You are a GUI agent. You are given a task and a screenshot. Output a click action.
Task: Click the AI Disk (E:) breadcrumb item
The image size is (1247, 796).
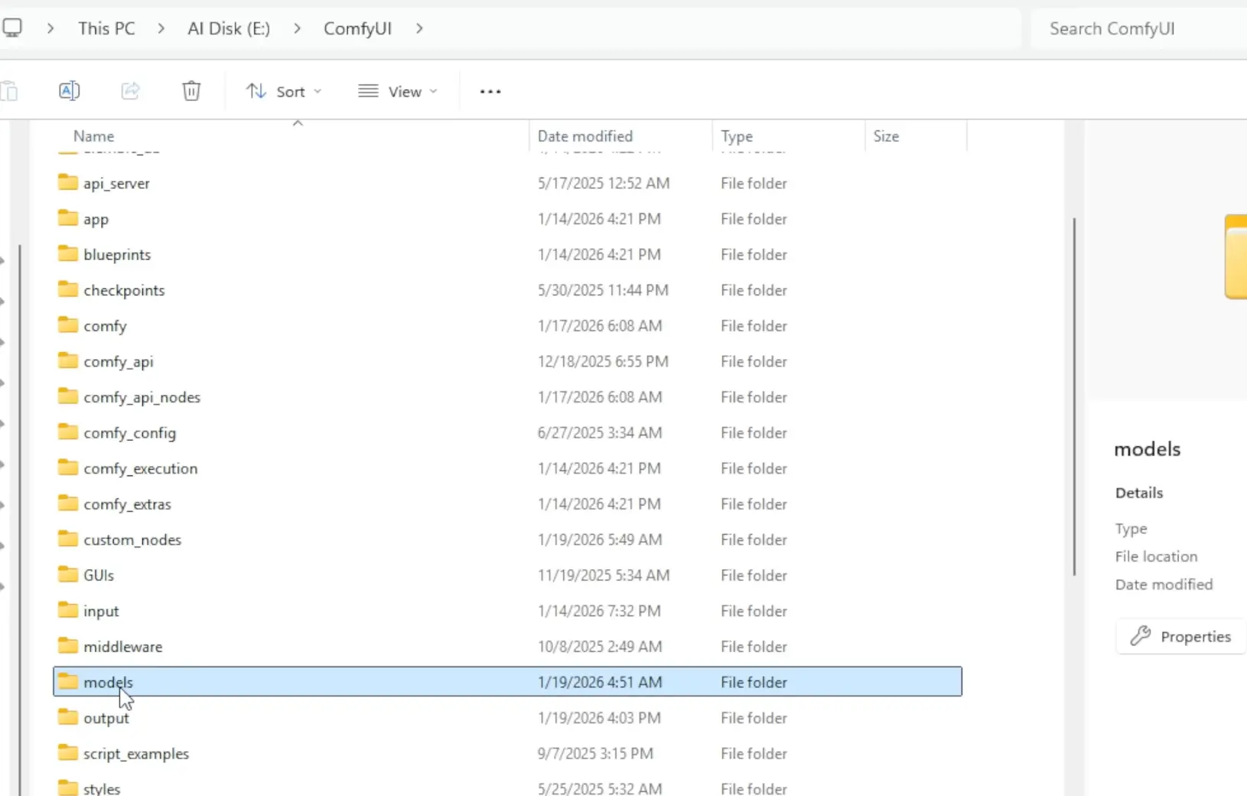pos(228,28)
